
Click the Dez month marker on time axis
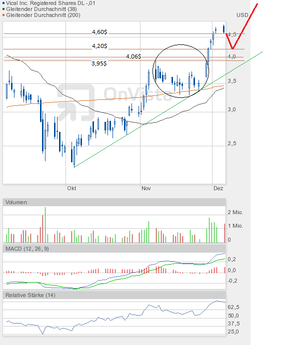218,188
